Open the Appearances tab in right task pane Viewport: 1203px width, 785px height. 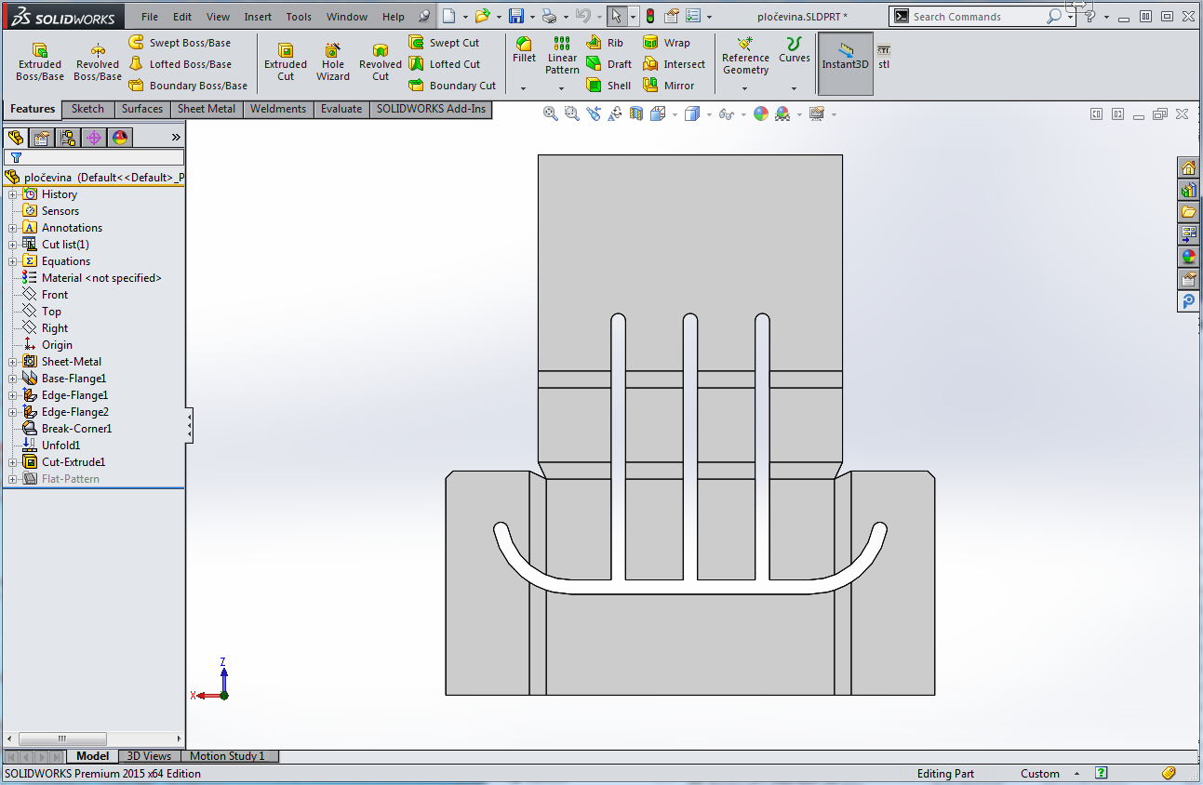(1188, 257)
